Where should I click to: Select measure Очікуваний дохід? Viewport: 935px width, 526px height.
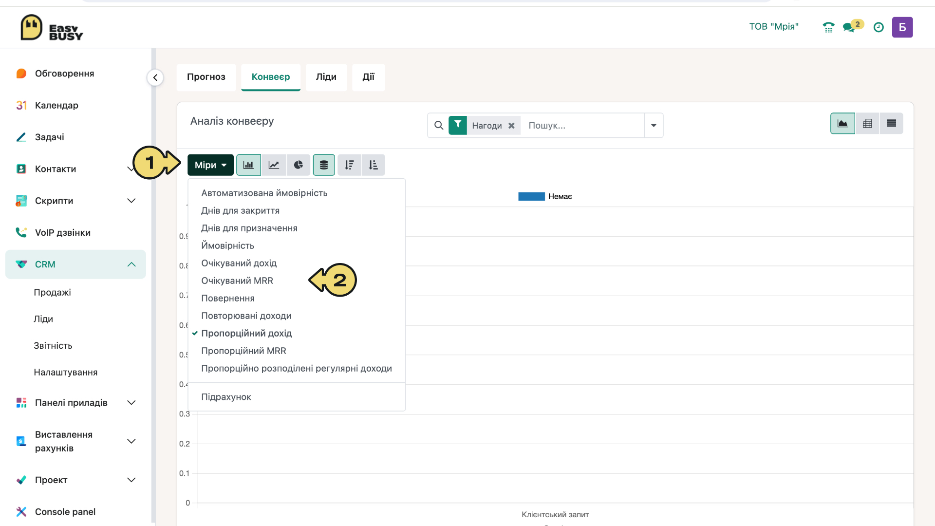297,263
